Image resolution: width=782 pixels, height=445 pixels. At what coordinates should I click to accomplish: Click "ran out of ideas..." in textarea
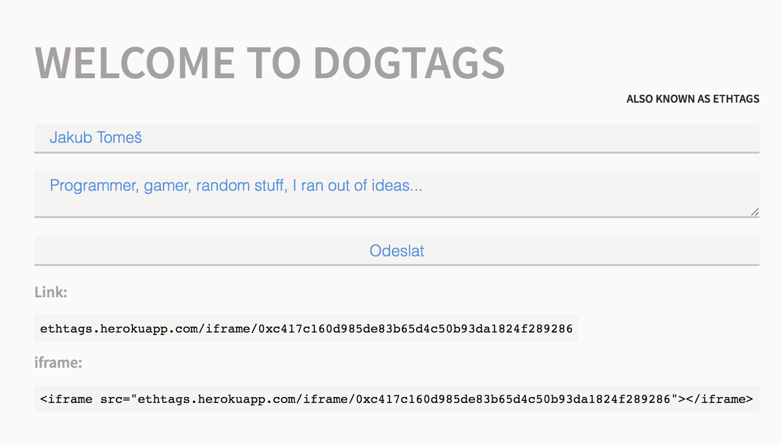click(362, 186)
